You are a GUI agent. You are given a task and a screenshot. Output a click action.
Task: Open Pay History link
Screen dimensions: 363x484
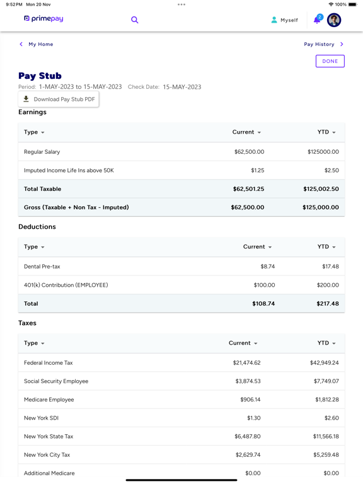(319, 44)
